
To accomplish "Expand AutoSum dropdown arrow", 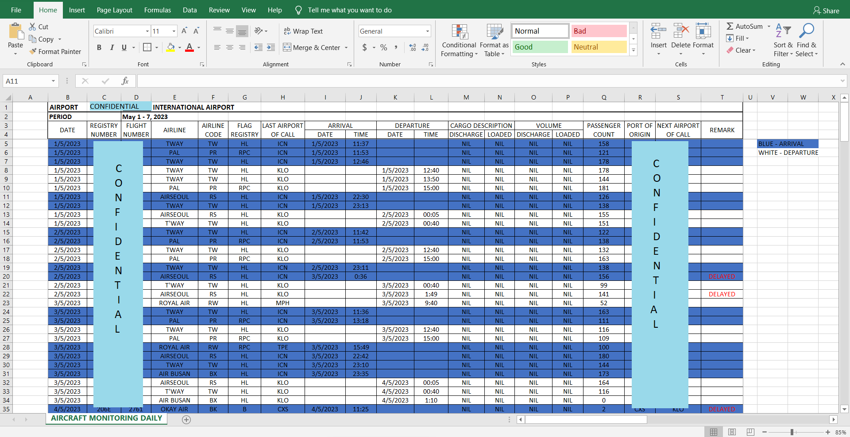I will click(769, 27).
